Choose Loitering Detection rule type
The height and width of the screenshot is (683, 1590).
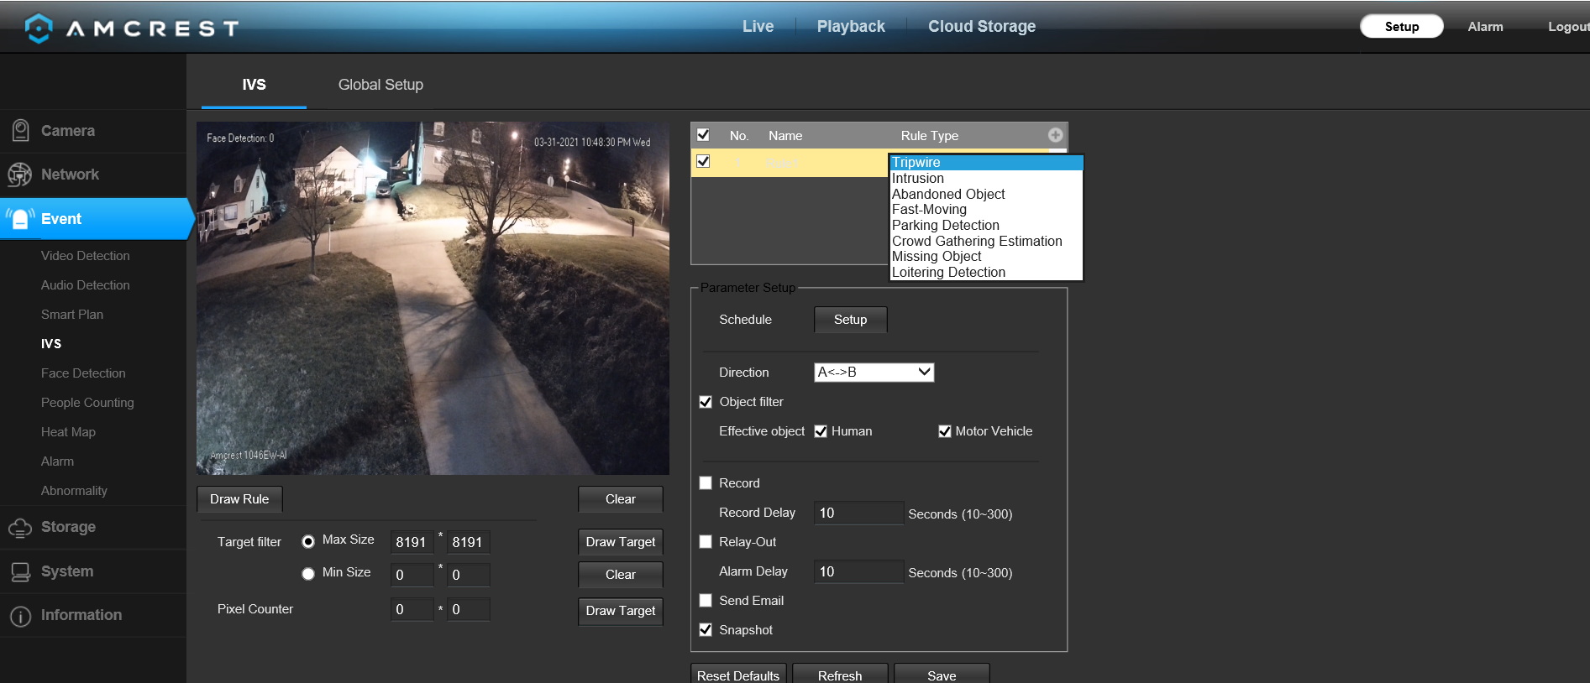click(x=986, y=273)
